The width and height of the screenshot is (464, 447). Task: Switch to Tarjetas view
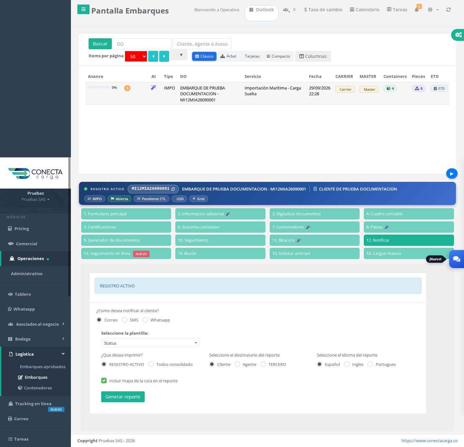pos(252,56)
